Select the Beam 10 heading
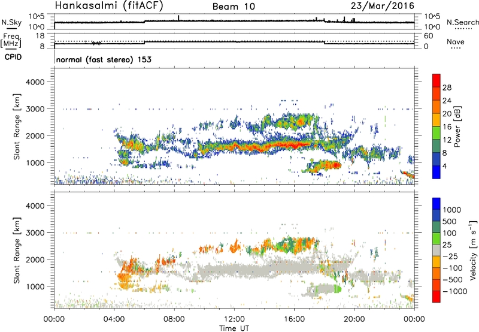This screenshot has width=479, height=332. (x=234, y=7)
